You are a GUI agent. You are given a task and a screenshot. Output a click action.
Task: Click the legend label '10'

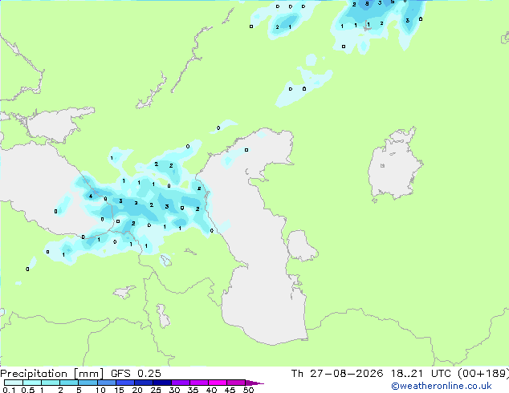(x=100, y=390)
